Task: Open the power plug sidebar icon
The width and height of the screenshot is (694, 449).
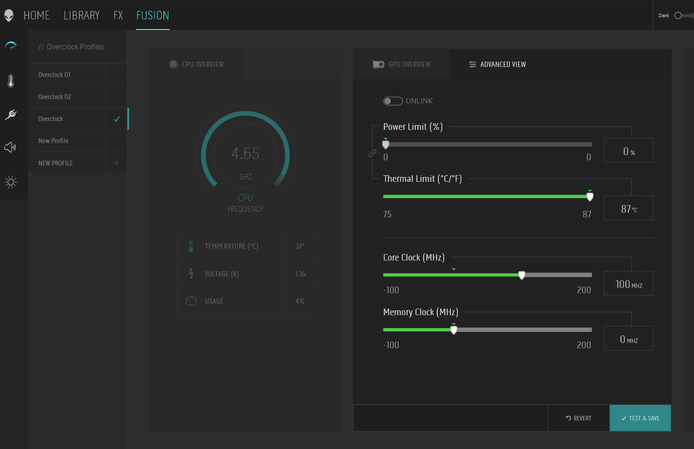Action: pyautogui.click(x=11, y=114)
